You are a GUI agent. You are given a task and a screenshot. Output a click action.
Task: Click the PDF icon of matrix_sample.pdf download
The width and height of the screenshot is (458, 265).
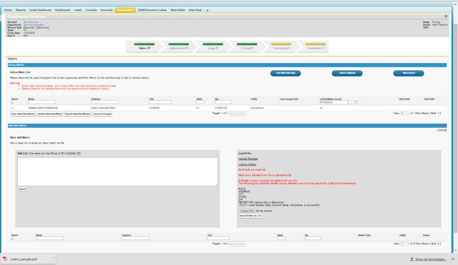click(5, 259)
